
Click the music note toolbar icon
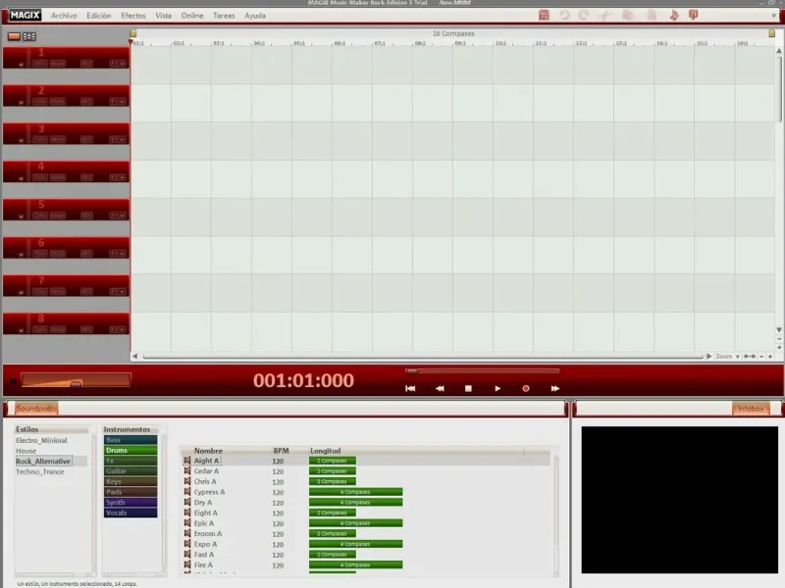tap(674, 15)
